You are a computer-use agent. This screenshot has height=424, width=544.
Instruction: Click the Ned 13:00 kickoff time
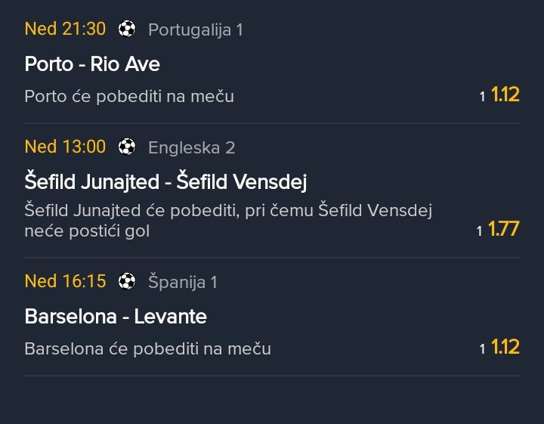pos(65,147)
